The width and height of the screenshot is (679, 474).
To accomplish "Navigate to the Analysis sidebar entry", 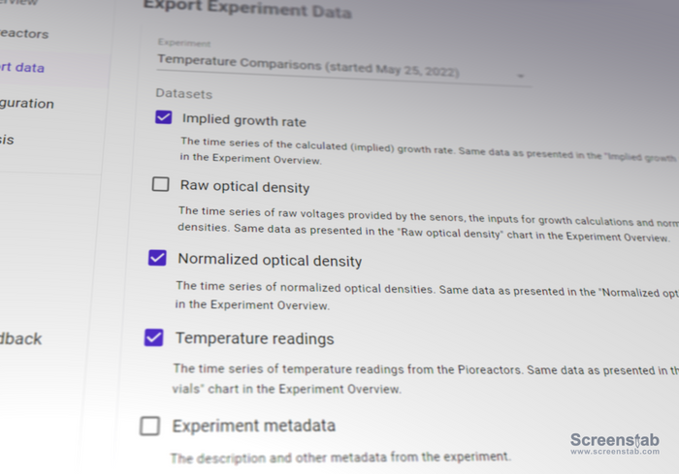I will (8, 140).
